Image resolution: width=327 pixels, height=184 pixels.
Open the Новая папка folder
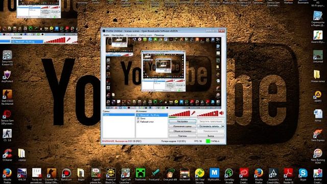coord(318,76)
